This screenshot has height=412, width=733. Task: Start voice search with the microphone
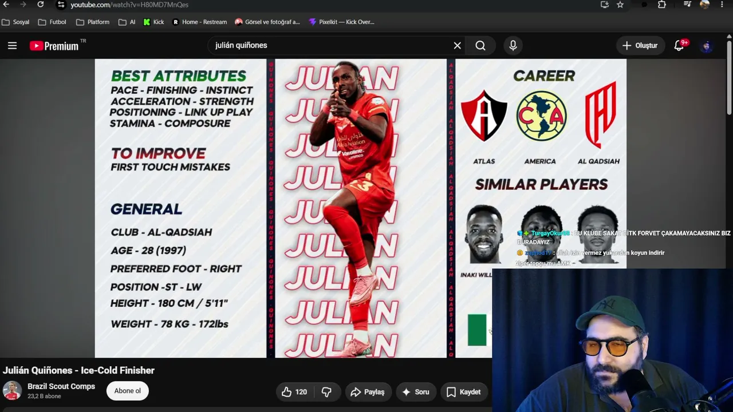point(513,45)
